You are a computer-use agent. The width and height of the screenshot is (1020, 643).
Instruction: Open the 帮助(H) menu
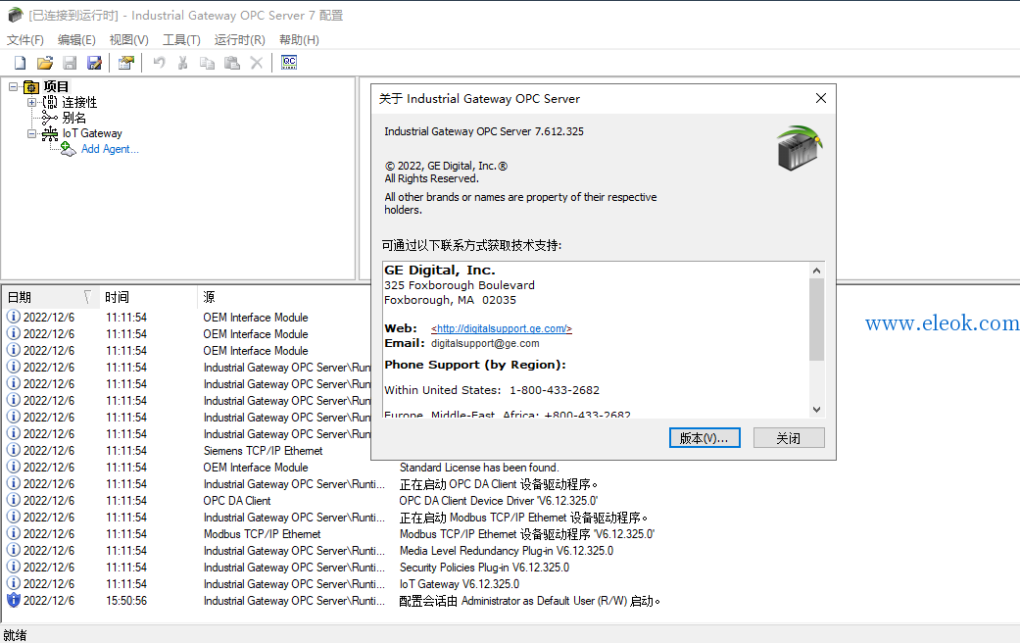pos(299,40)
